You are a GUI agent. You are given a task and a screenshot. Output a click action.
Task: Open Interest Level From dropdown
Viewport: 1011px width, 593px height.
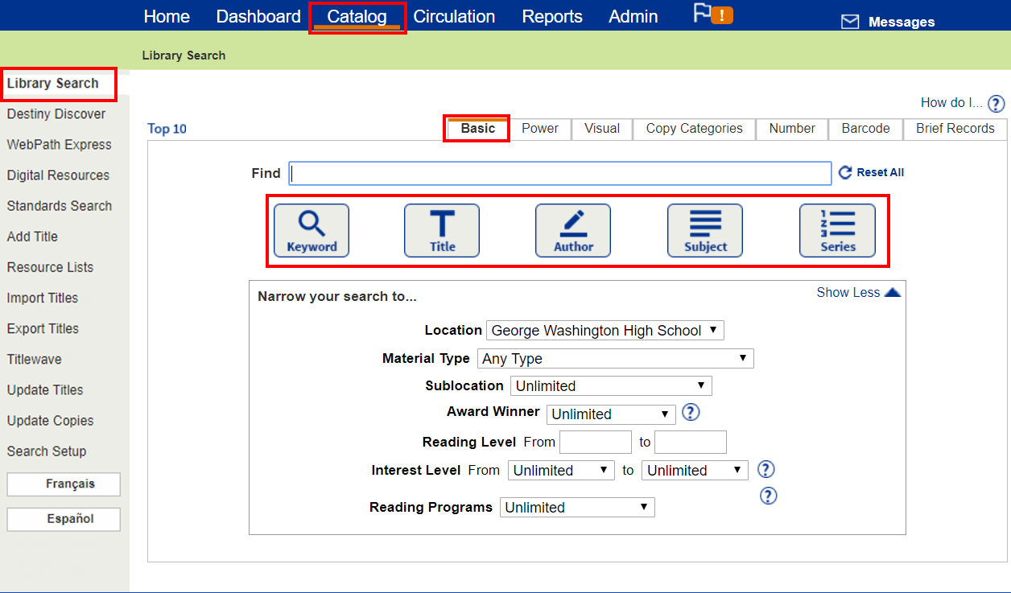pos(561,471)
